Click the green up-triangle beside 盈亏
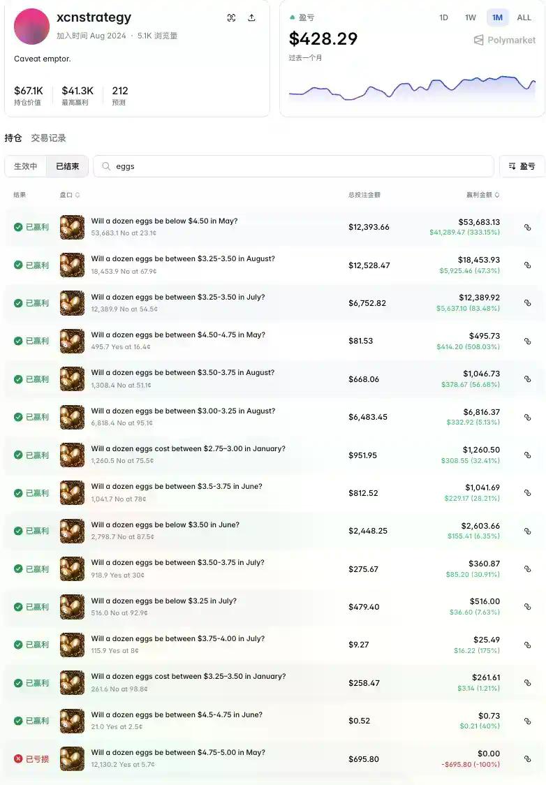546x785 pixels. pyautogui.click(x=293, y=17)
